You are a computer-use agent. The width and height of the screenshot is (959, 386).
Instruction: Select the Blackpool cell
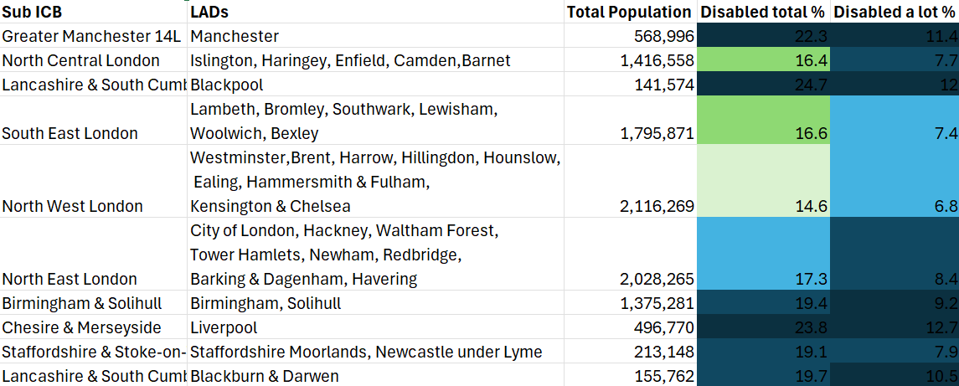click(375, 85)
